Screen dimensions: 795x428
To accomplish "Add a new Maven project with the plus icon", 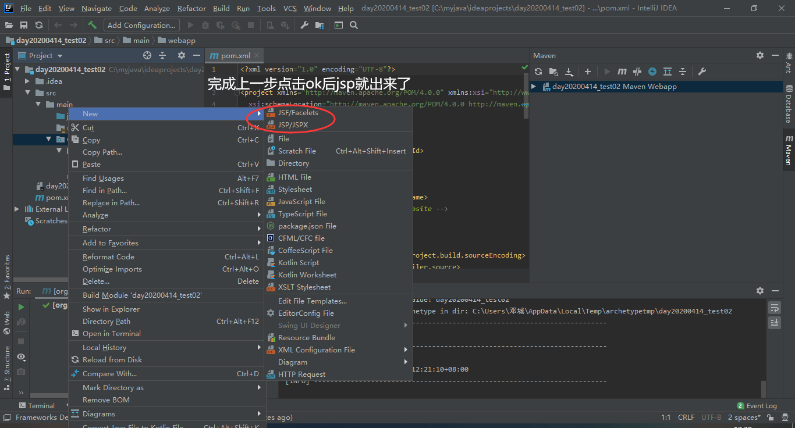I will coord(587,71).
